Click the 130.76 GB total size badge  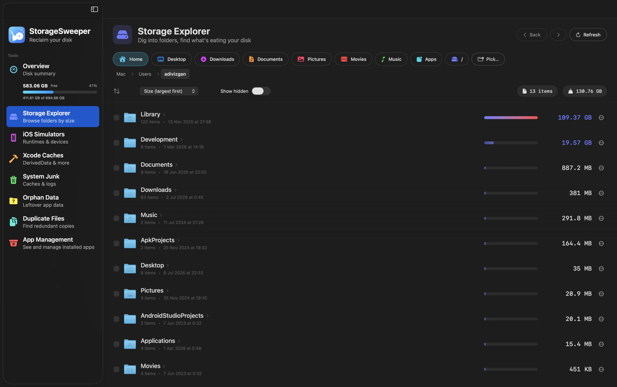[585, 91]
